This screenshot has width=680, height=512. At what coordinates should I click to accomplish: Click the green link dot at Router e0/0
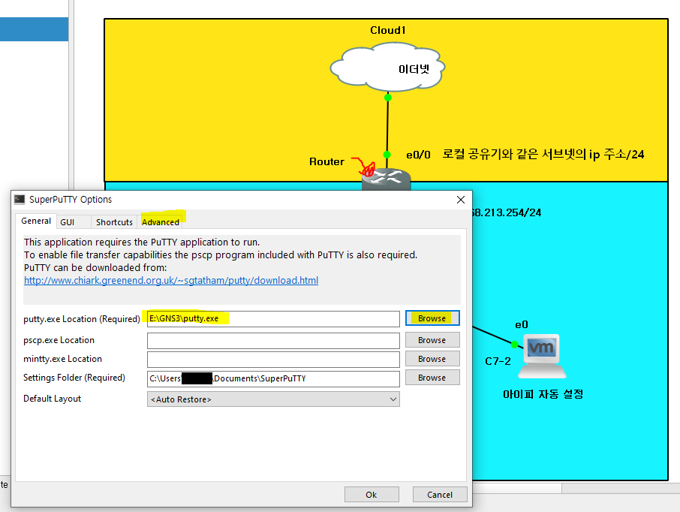pyautogui.click(x=387, y=155)
